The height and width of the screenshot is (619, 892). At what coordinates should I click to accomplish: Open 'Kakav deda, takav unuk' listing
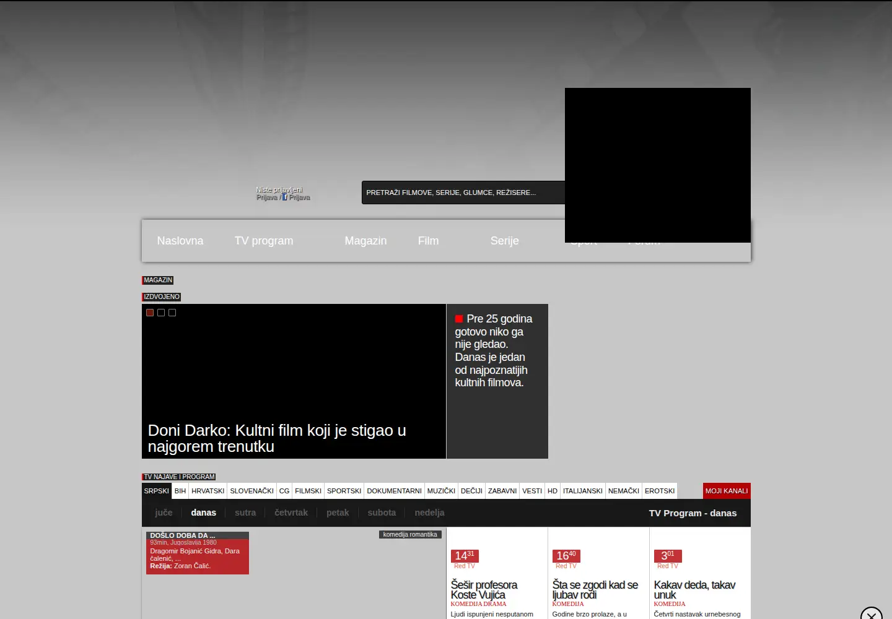[x=694, y=590]
